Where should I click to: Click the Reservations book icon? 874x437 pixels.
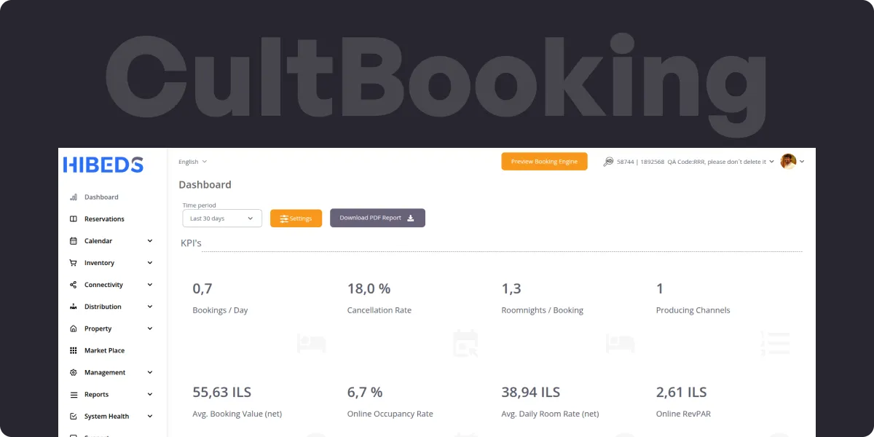point(73,219)
